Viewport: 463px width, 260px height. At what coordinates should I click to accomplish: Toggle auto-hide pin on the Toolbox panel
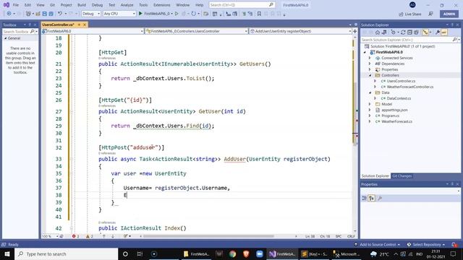pos(30,25)
